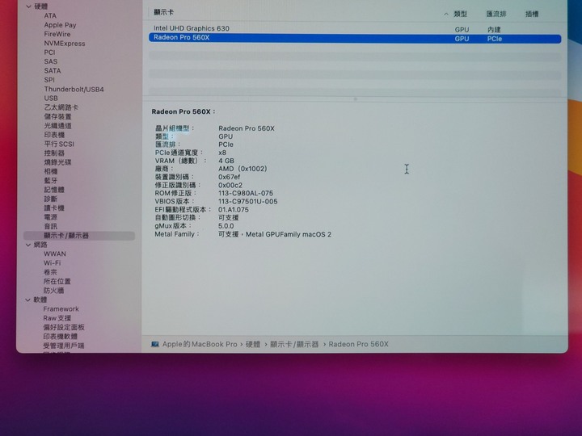Open 燒錄光碟 in the sidebar
Image resolution: width=582 pixels, height=436 pixels.
click(57, 162)
